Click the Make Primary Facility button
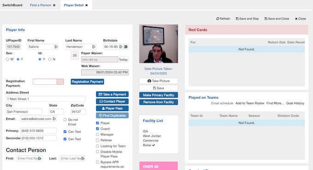This screenshot has width=313, height=170. pos(158,95)
